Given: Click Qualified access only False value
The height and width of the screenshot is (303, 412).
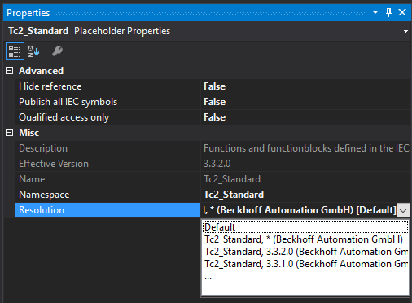Looking at the screenshot, I should [214, 117].
